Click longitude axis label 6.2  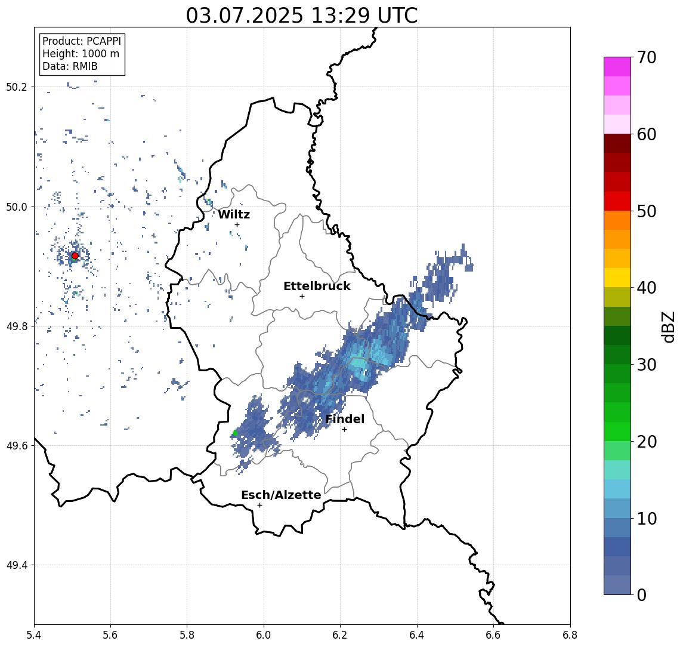point(340,635)
